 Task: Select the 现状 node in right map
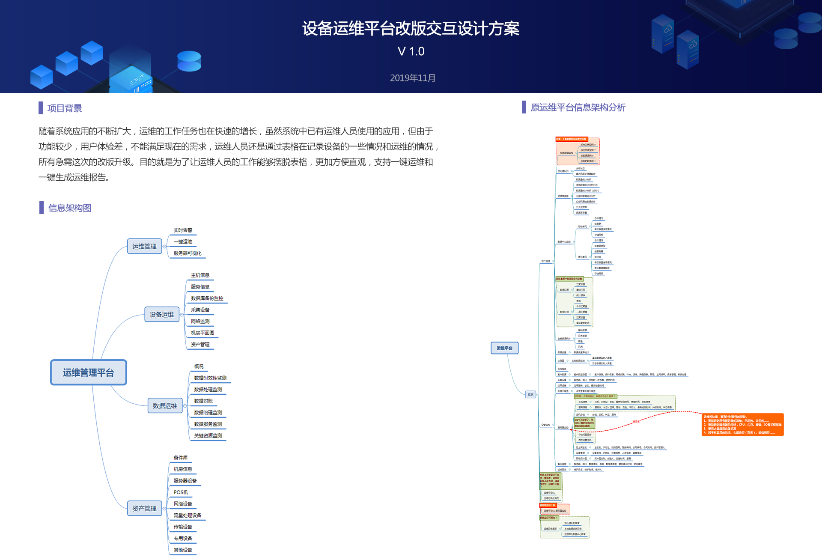[531, 395]
